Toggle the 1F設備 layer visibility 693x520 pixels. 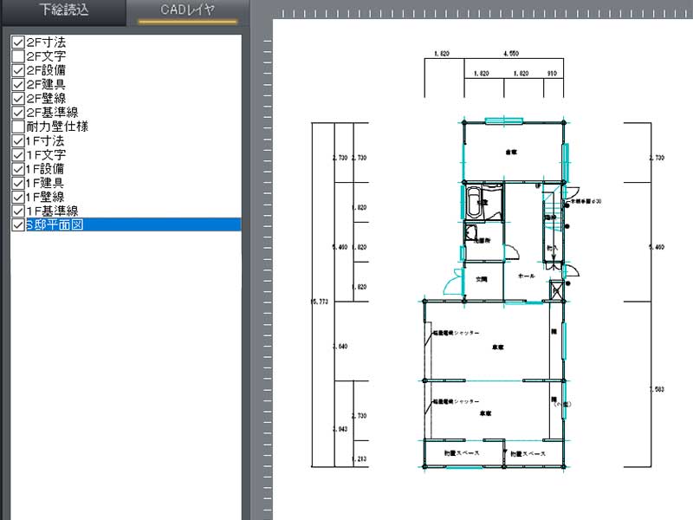pos(17,168)
